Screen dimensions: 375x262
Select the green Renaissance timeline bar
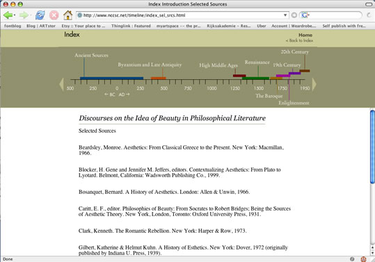coord(255,78)
